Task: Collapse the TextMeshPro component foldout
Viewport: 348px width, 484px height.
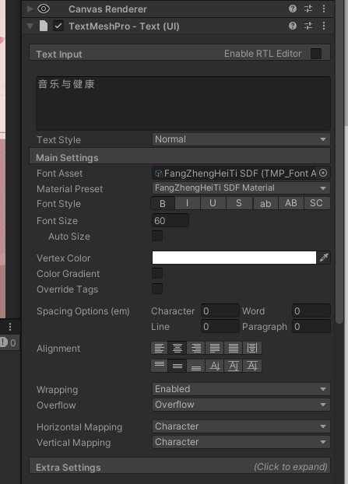Action: click(x=30, y=26)
